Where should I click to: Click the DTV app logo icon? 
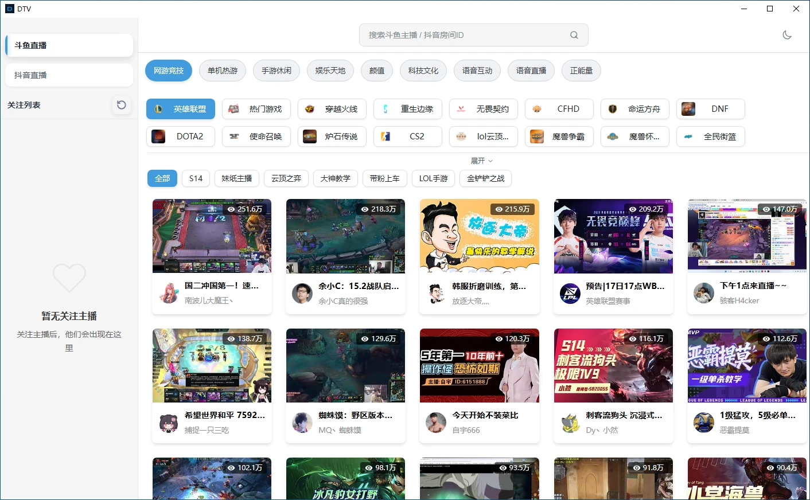(x=9, y=9)
